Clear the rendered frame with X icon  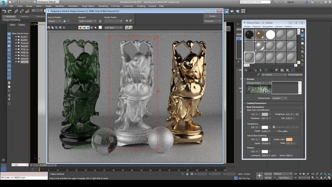coord(64,28)
